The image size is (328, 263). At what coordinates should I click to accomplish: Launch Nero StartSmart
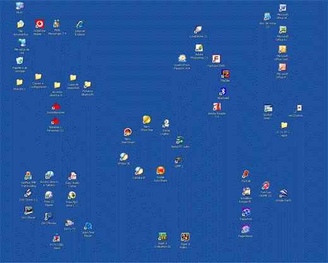tap(127, 132)
